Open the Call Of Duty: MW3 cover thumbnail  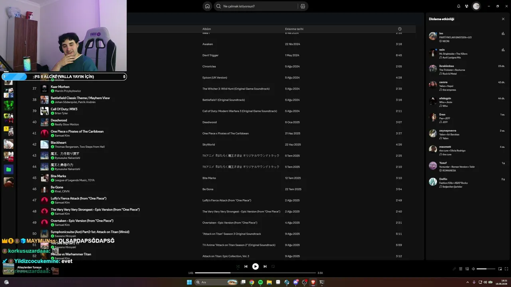[44, 111]
